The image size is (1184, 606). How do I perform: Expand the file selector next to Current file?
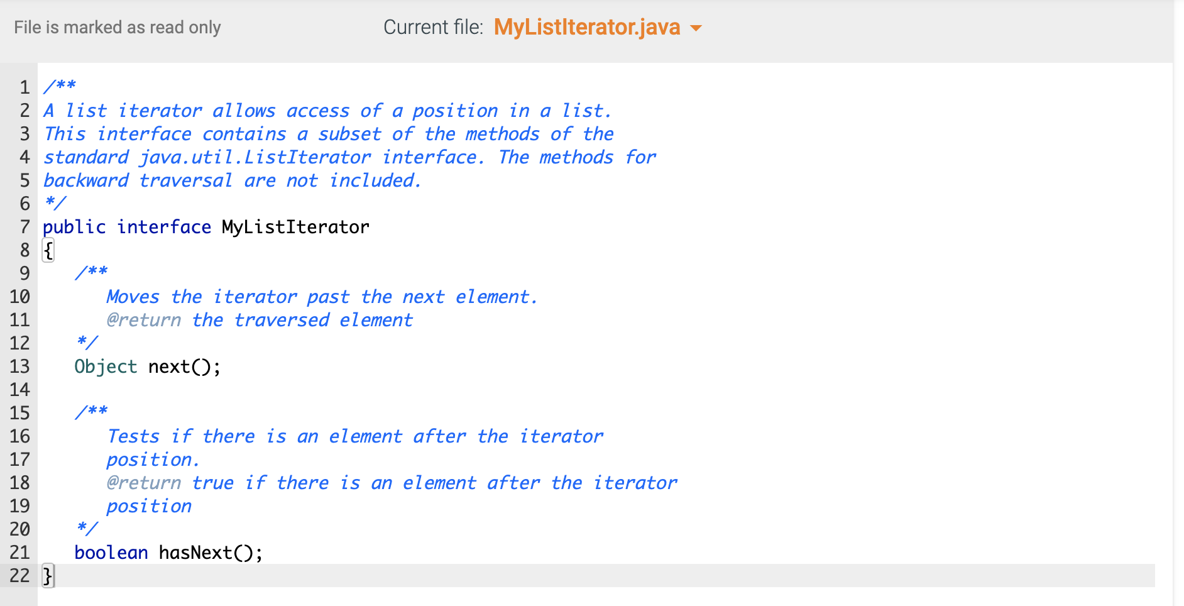pyautogui.click(x=696, y=28)
